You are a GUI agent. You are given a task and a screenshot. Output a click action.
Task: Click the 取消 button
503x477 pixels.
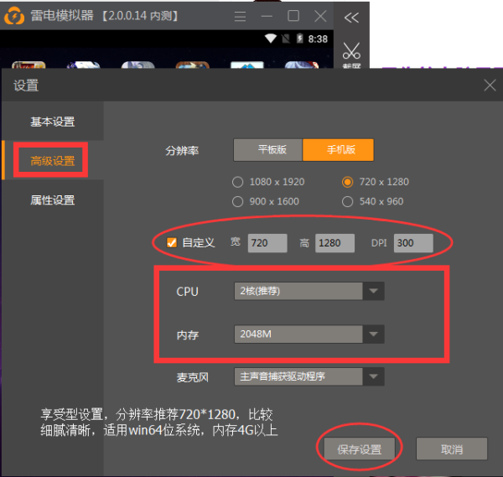click(x=452, y=448)
